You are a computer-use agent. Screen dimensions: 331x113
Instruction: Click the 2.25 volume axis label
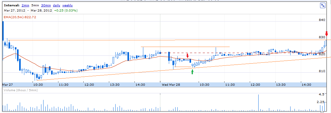(x=320, y=102)
